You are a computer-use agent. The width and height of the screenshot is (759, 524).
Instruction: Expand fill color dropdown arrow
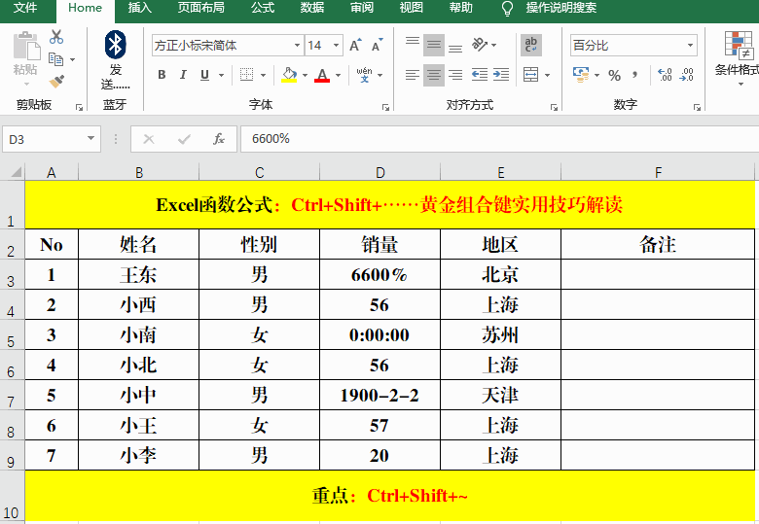305,75
